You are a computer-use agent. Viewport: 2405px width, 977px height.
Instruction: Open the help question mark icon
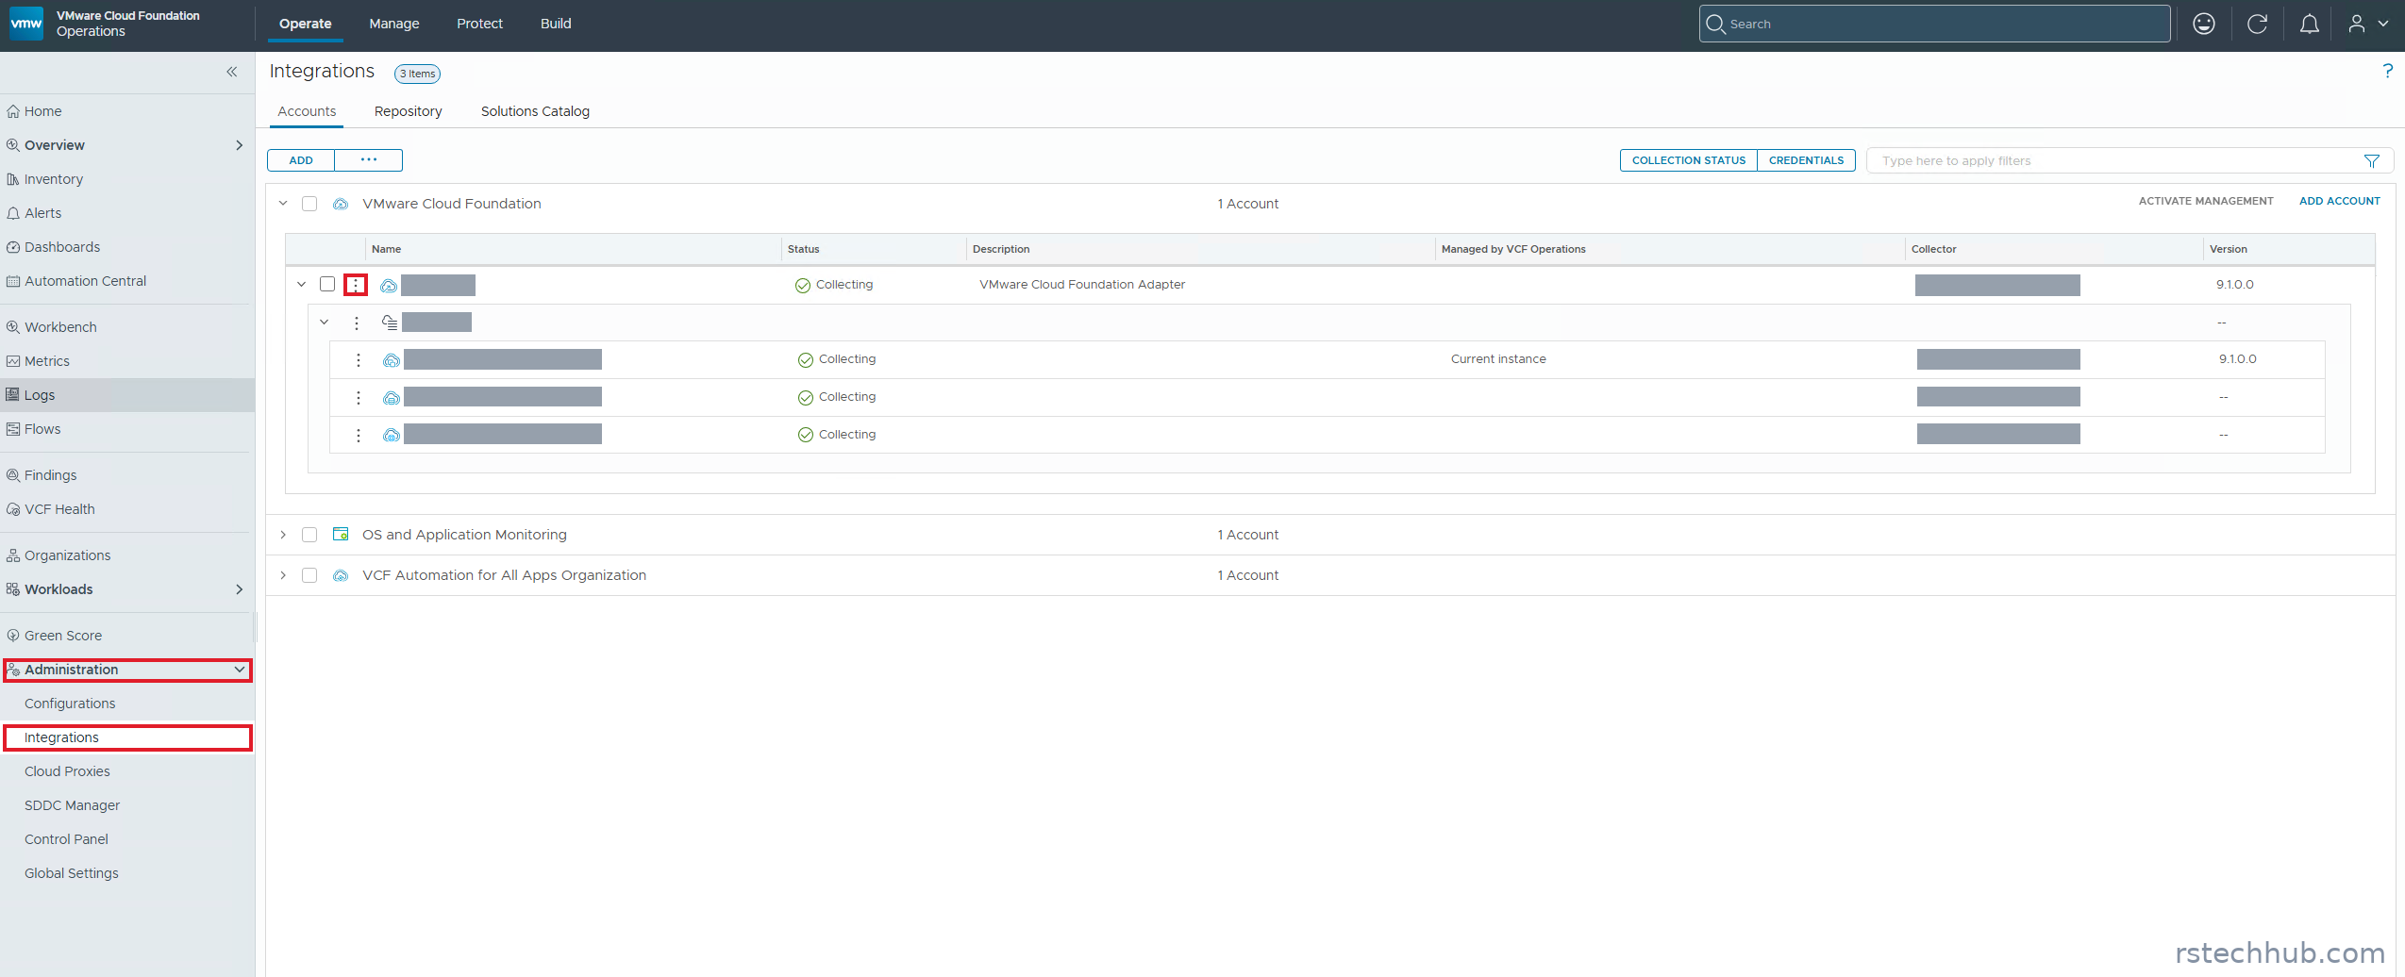(x=2387, y=71)
